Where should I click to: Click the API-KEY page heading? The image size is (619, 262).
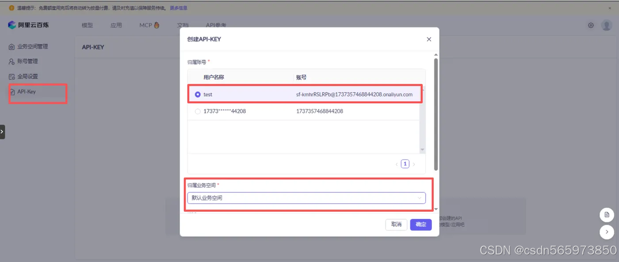point(93,47)
